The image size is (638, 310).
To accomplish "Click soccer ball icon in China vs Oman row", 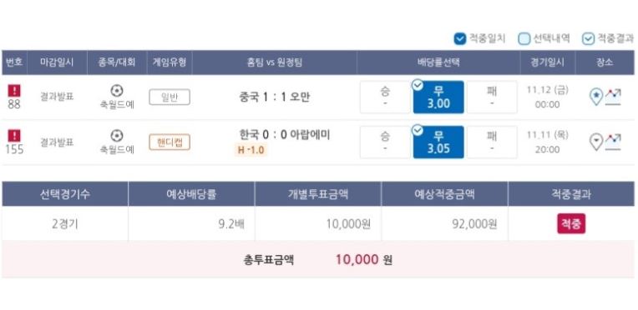I will click(117, 91).
